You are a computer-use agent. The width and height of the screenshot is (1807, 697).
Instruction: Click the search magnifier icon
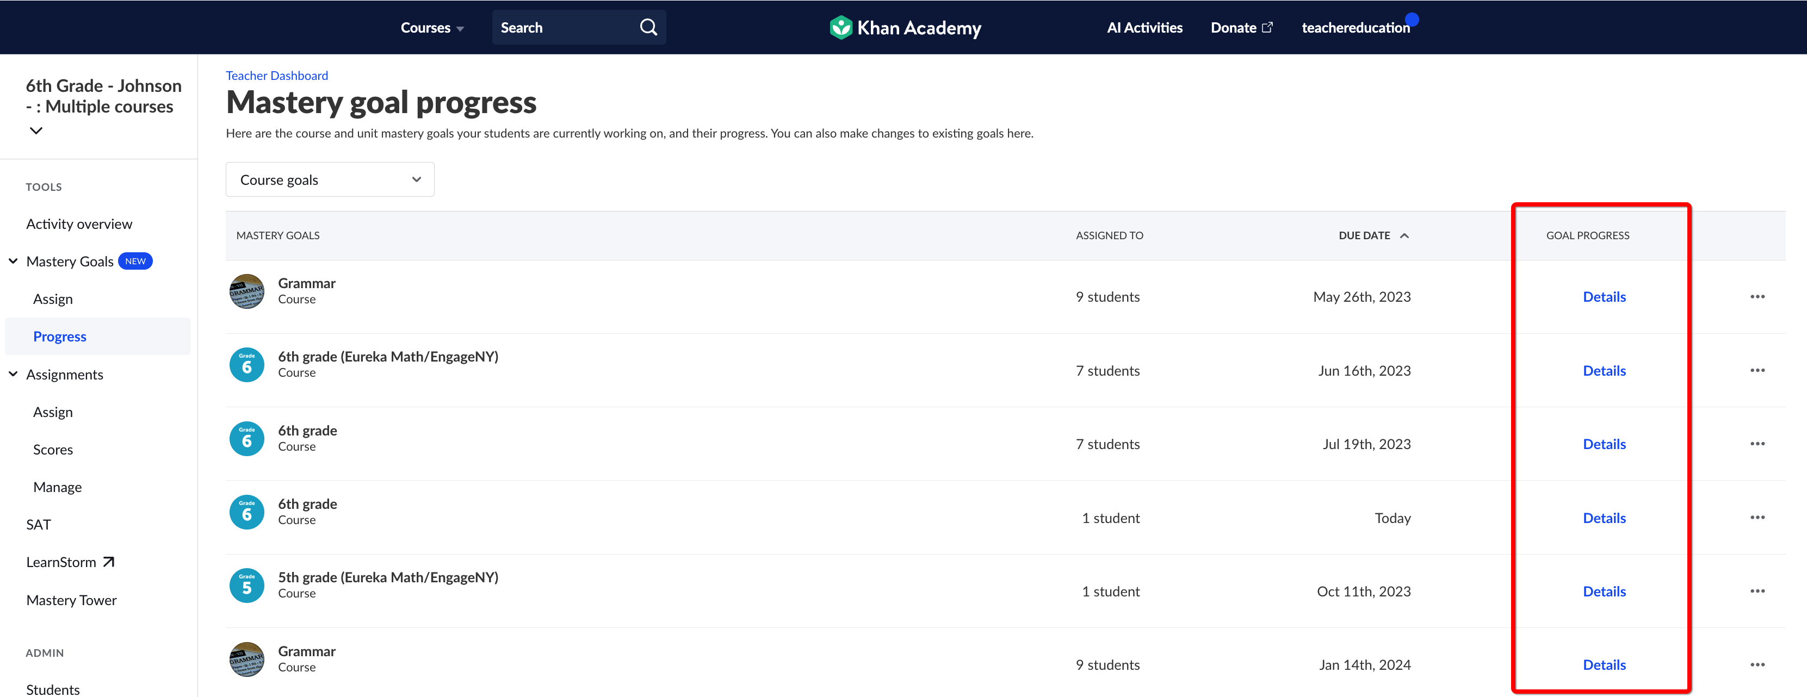pos(648,27)
